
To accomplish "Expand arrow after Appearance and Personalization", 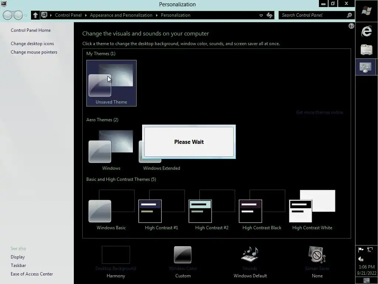I will point(157,15).
